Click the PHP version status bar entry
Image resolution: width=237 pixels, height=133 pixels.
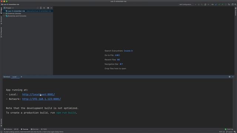click(x=222, y=132)
